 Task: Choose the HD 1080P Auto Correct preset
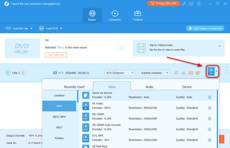(148, 127)
